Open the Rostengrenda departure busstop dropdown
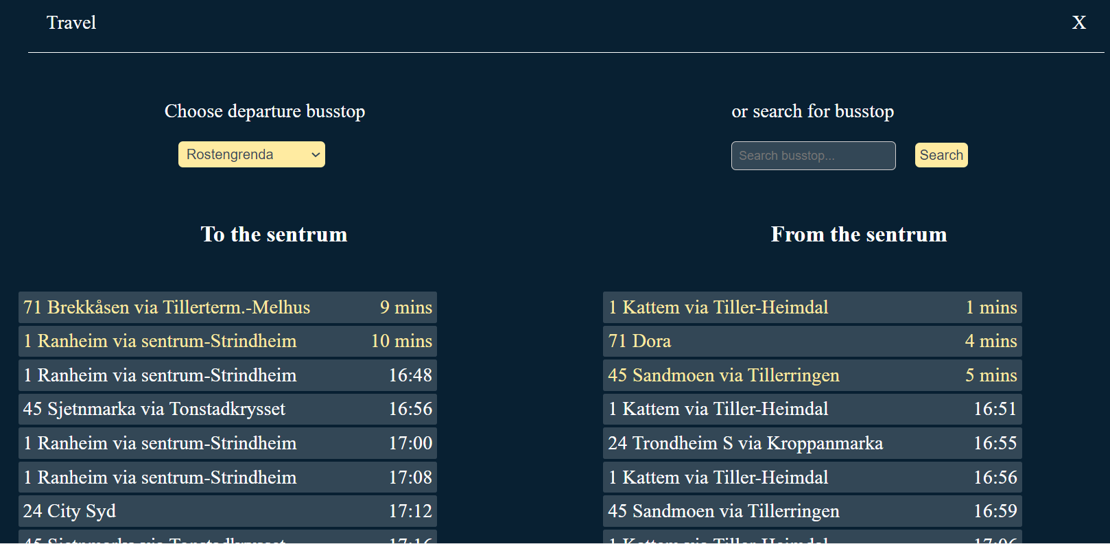The height and width of the screenshot is (544, 1110). pos(251,154)
